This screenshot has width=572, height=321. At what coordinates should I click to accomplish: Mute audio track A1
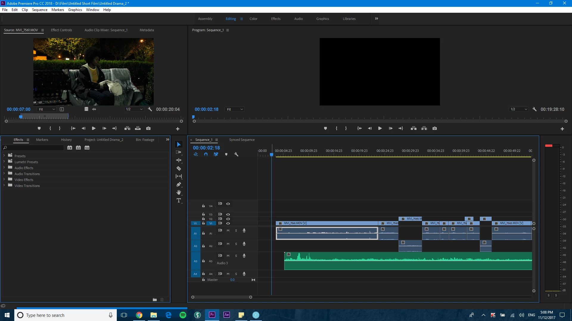pyautogui.click(x=228, y=230)
